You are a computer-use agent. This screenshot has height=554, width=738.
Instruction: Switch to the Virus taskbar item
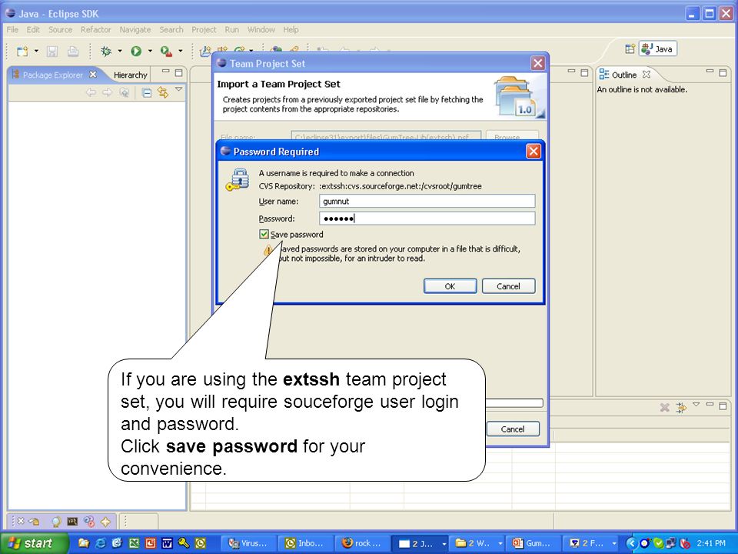pyautogui.click(x=248, y=543)
